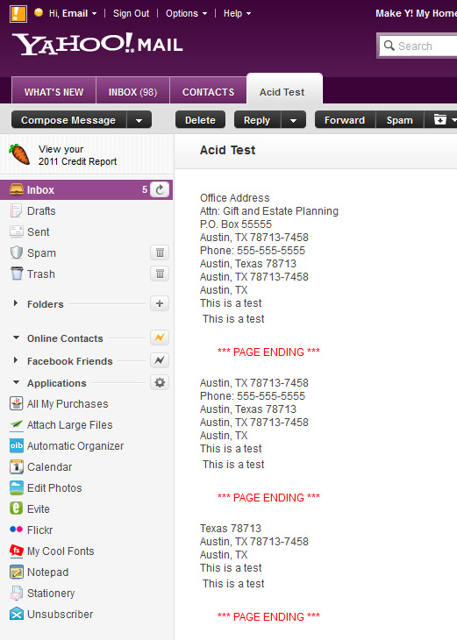Click the Facebook Friends connection icon
The image size is (457, 640).
tap(160, 360)
